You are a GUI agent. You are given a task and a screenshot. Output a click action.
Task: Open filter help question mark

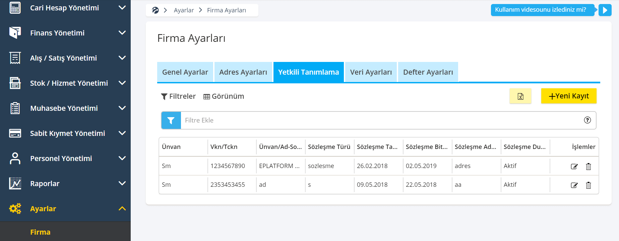[x=587, y=120]
